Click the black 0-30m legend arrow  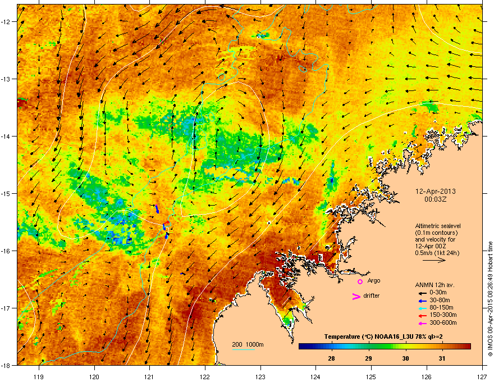coord(422,293)
